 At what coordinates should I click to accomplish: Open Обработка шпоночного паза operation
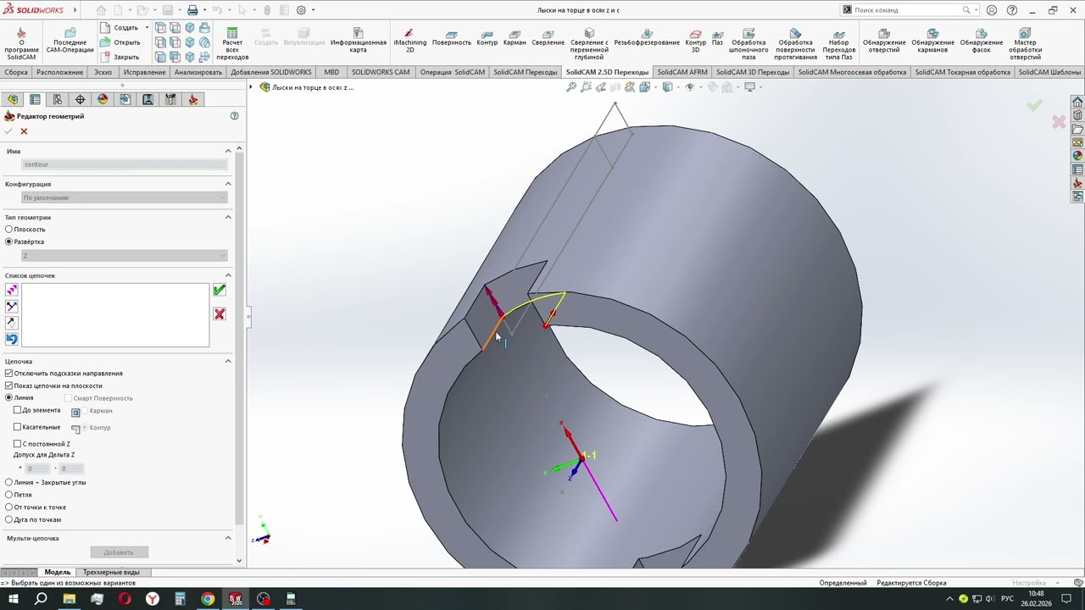[748, 45]
